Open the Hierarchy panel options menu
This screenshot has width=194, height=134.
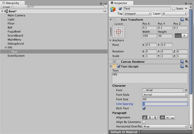(x=105, y=4)
